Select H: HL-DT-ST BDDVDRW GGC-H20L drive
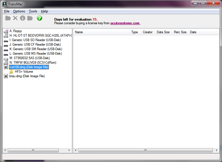 click(40, 35)
